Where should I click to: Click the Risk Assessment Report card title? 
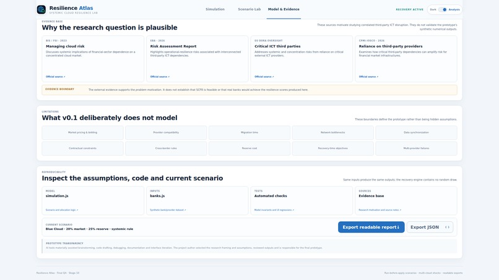pyautogui.click(x=173, y=46)
